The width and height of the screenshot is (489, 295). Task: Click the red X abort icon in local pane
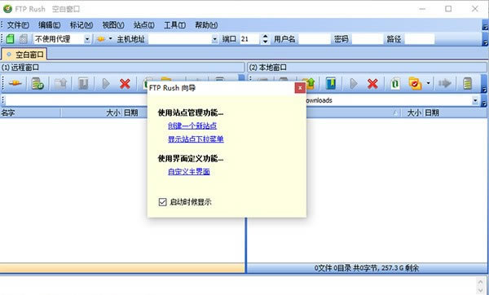[x=372, y=83]
